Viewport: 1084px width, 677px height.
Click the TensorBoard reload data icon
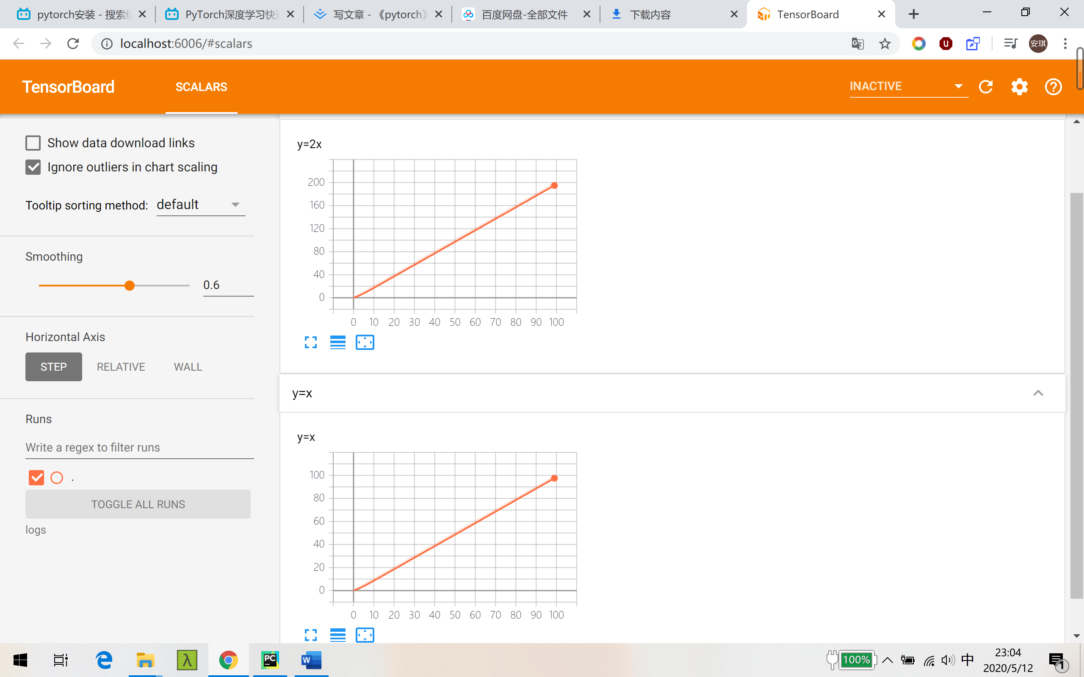[986, 86]
